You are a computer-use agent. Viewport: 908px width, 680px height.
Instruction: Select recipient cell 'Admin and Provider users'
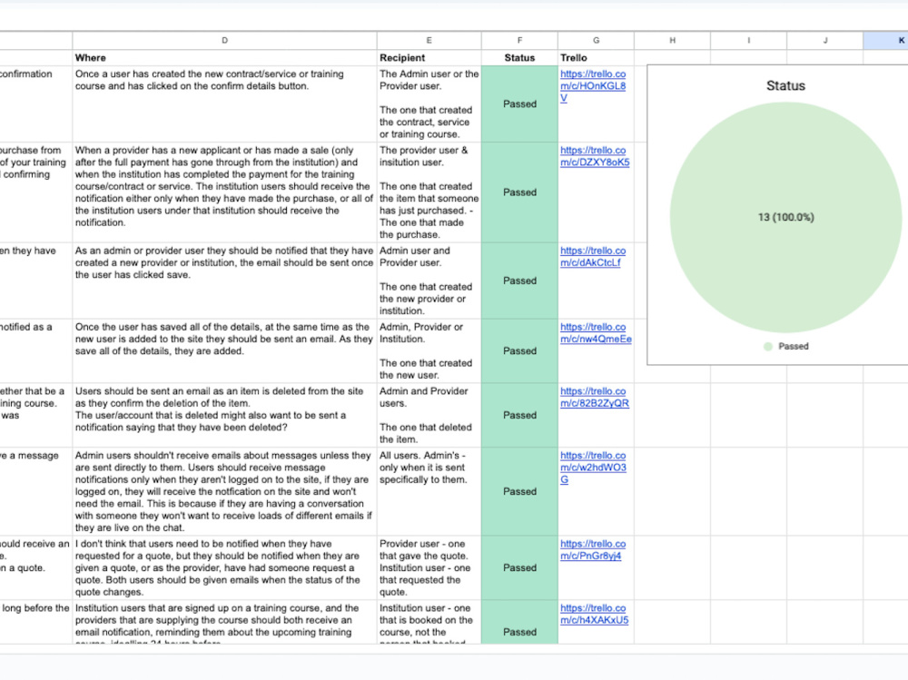pyautogui.click(x=429, y=415)
